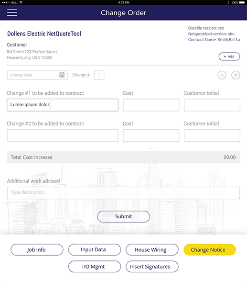Screen dimensions: 247x281
Task: Focus the Change Date field
Action: click(37, 75)
